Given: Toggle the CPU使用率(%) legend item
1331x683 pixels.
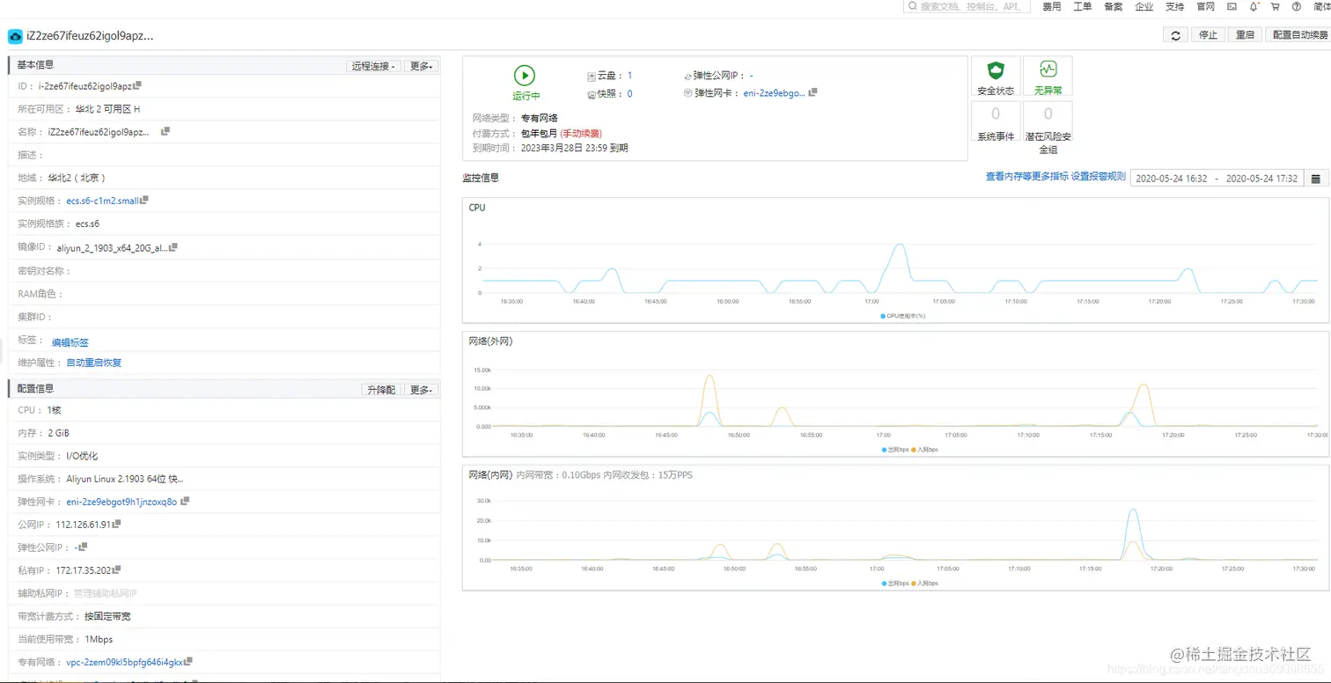Looking at the screenshot, I should click(902, 315).
